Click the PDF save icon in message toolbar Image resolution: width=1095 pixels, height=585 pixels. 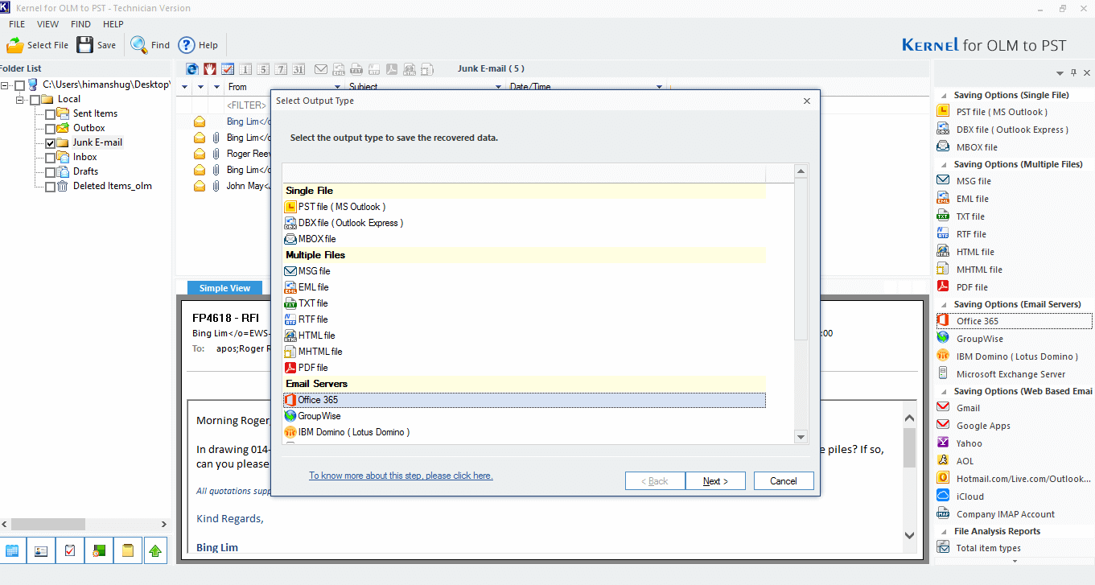pyautogui.click(x=392, y=69)
